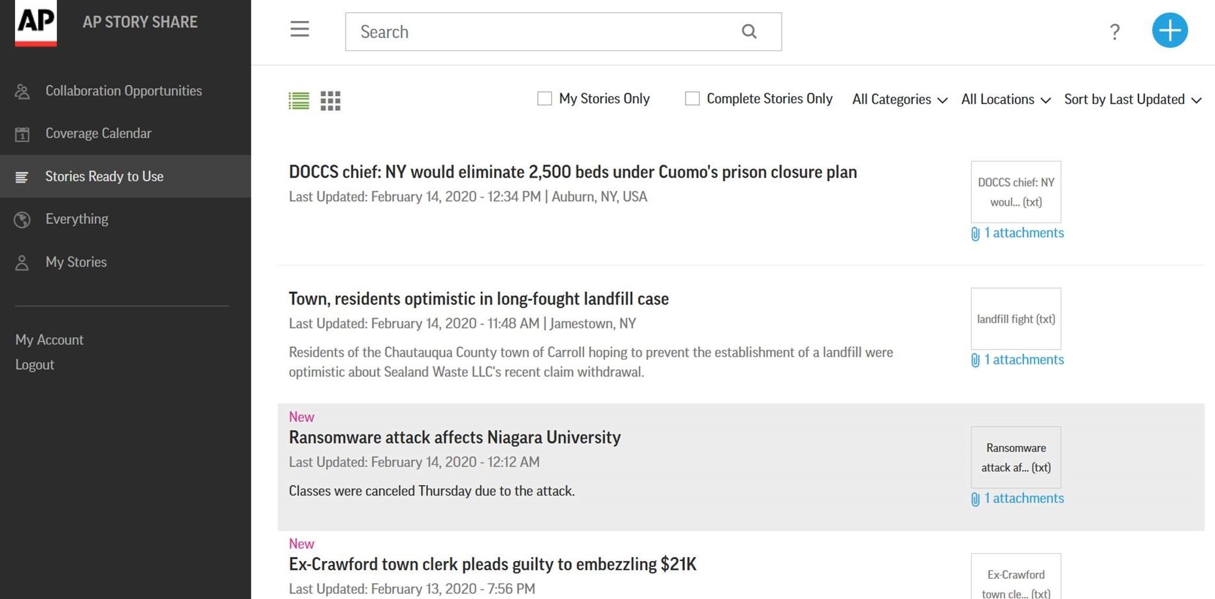Open My Stories in the sidebar
Viewport: 1215px width, 599px height.
click(76, 262)
